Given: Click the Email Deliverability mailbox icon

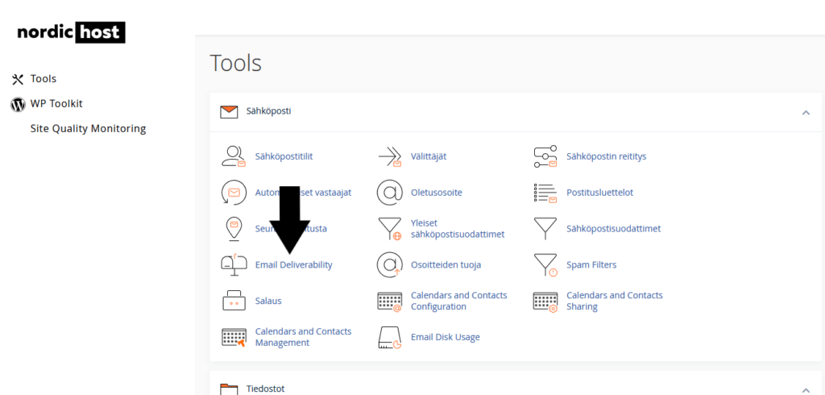Looking at the screenshot, I should (234, 264).
